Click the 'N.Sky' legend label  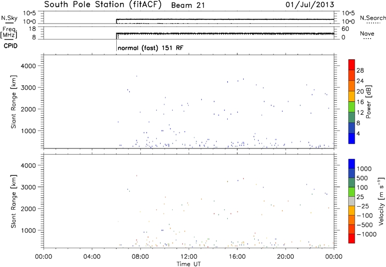[x=9, y=18]
